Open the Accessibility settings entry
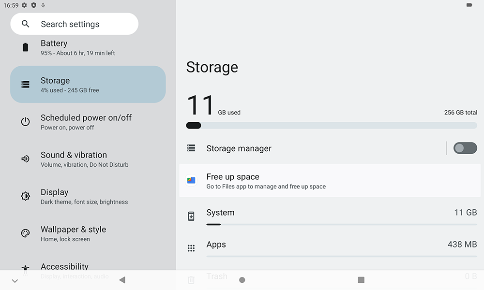Image resolution: width=484 pixels, height=290 pixels. point(88,267)
